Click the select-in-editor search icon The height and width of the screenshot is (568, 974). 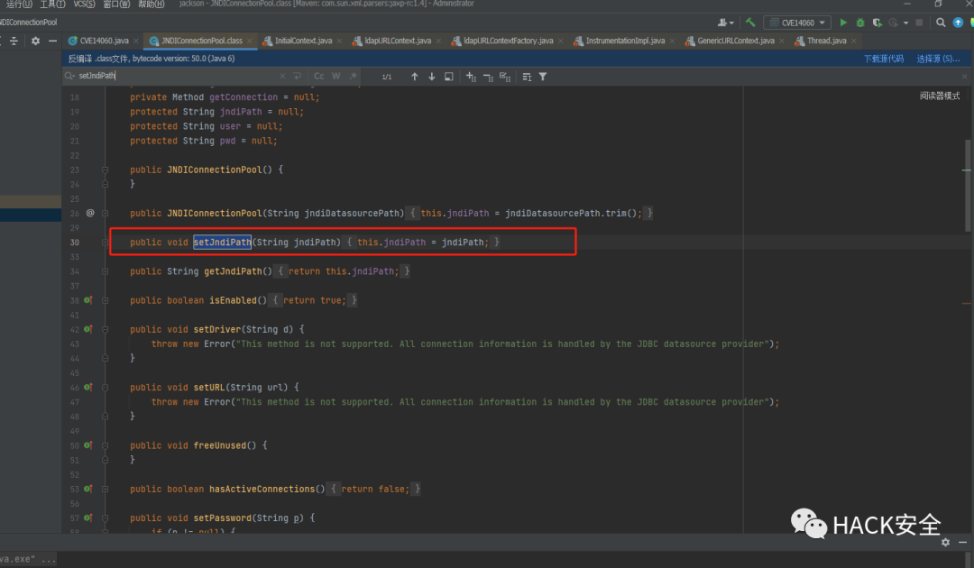pos(448,77)
